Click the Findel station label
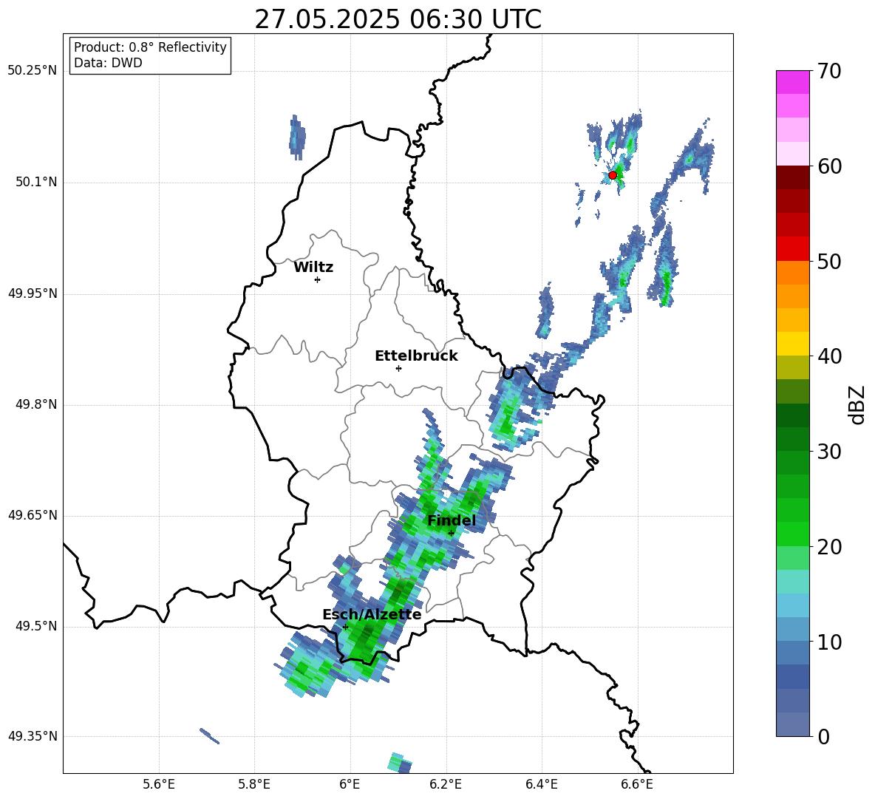This screenshot has width=875, height=799. pos(452,520)
